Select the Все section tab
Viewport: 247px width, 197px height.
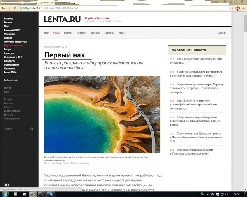point(46,33)
